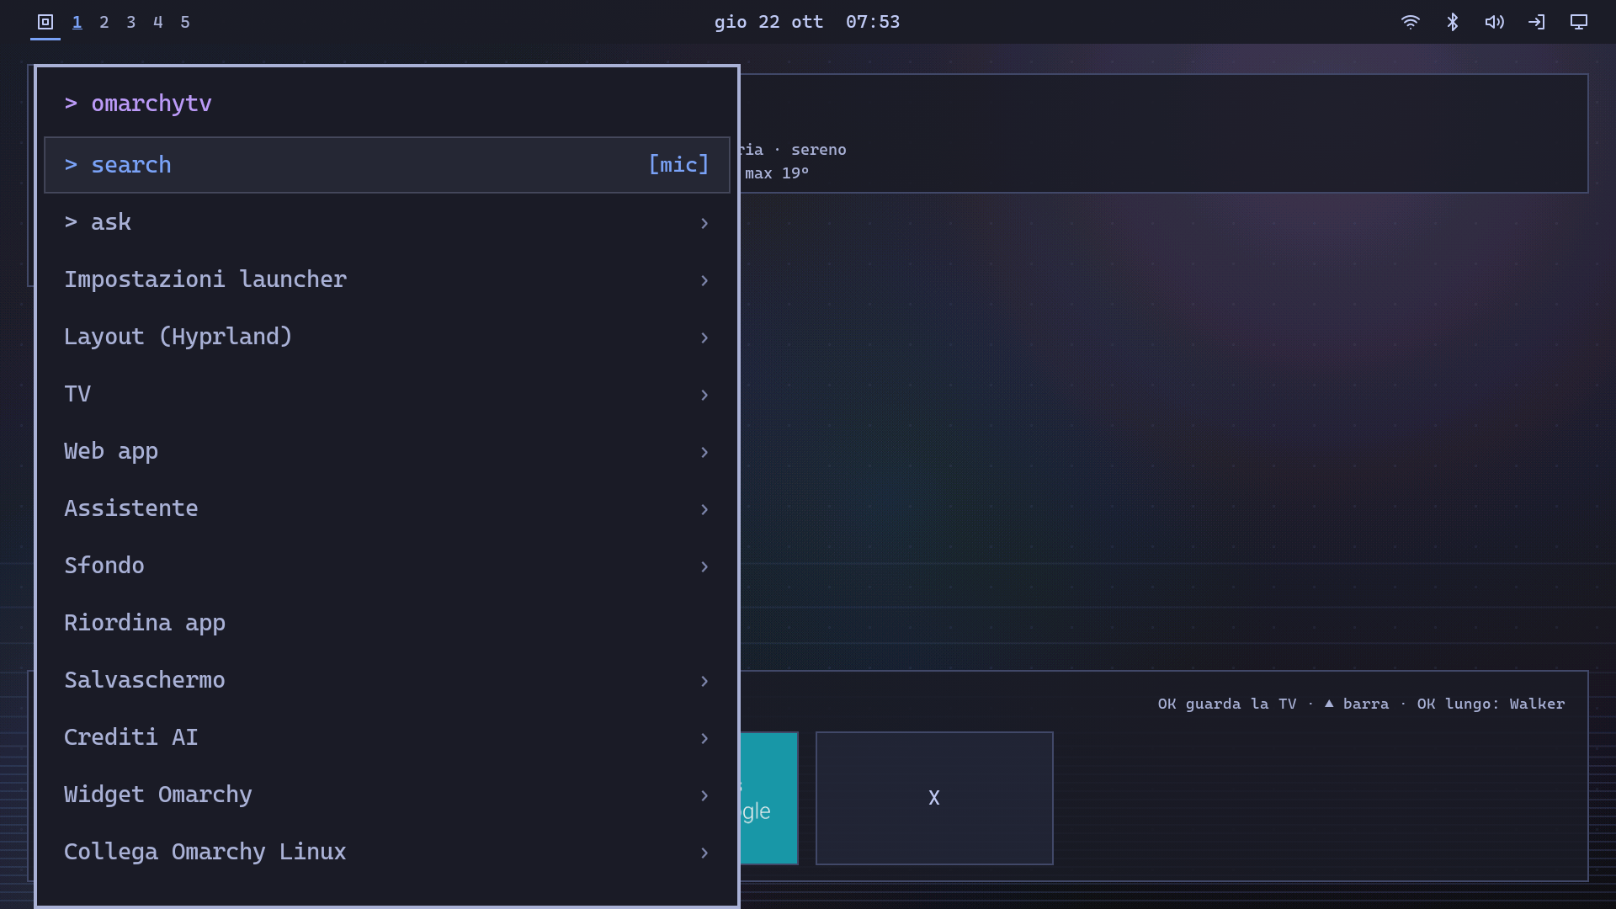
Task: Open the Wi-Fi network status icon
Action: pyautogui.click(x=1411, y=22)
